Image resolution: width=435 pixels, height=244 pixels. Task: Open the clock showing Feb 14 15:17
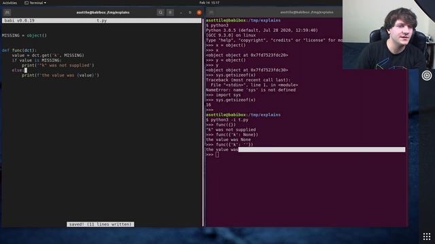pyautogui.click(x=209, y=3)
